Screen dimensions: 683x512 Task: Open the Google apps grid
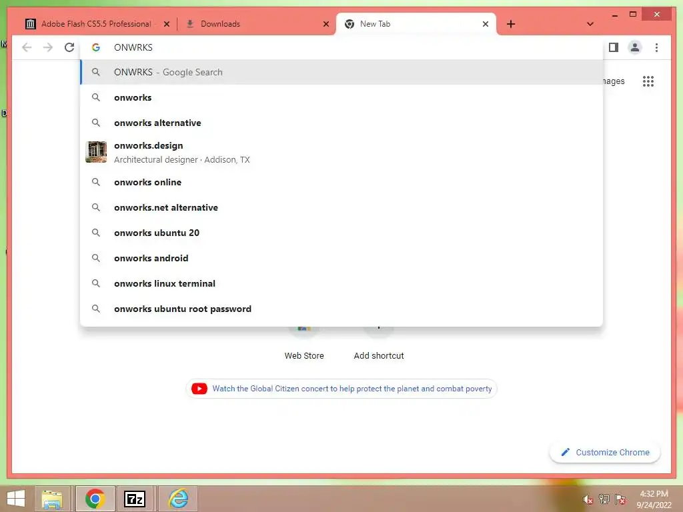click(648, 81)
